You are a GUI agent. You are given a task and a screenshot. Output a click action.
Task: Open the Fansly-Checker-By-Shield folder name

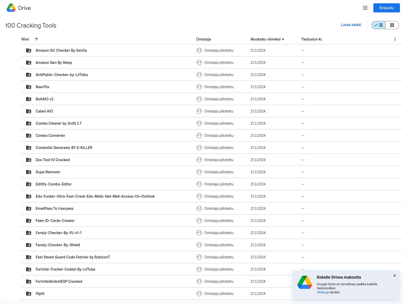coord(58,245)
